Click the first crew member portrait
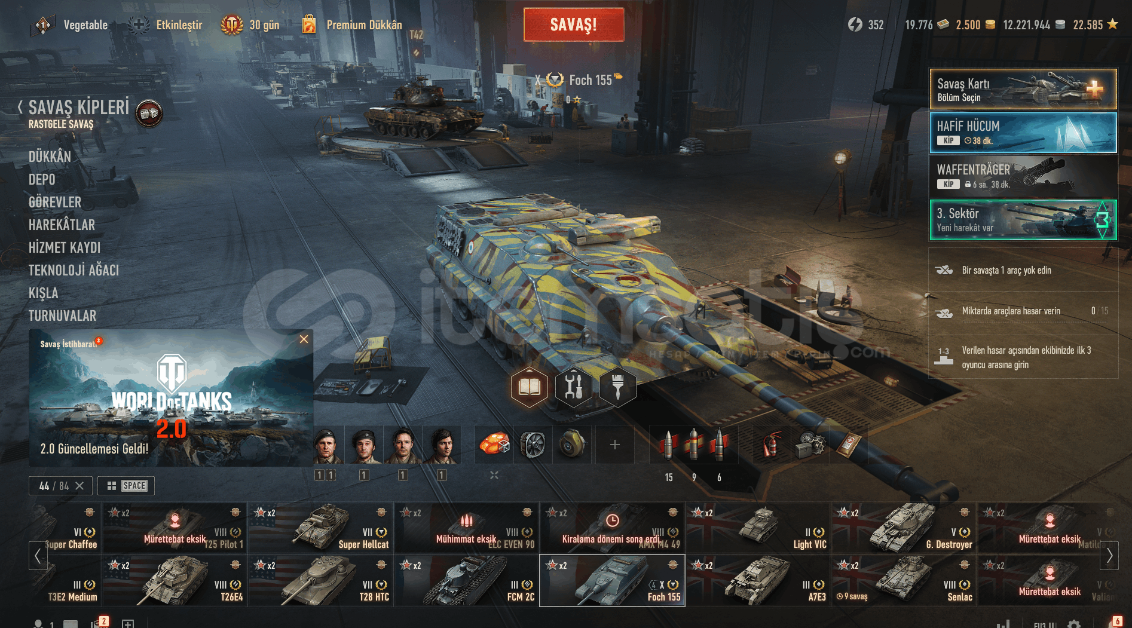 coord(326,445)
